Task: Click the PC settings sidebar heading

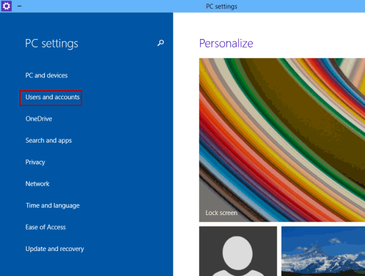Action: point(52,44)
